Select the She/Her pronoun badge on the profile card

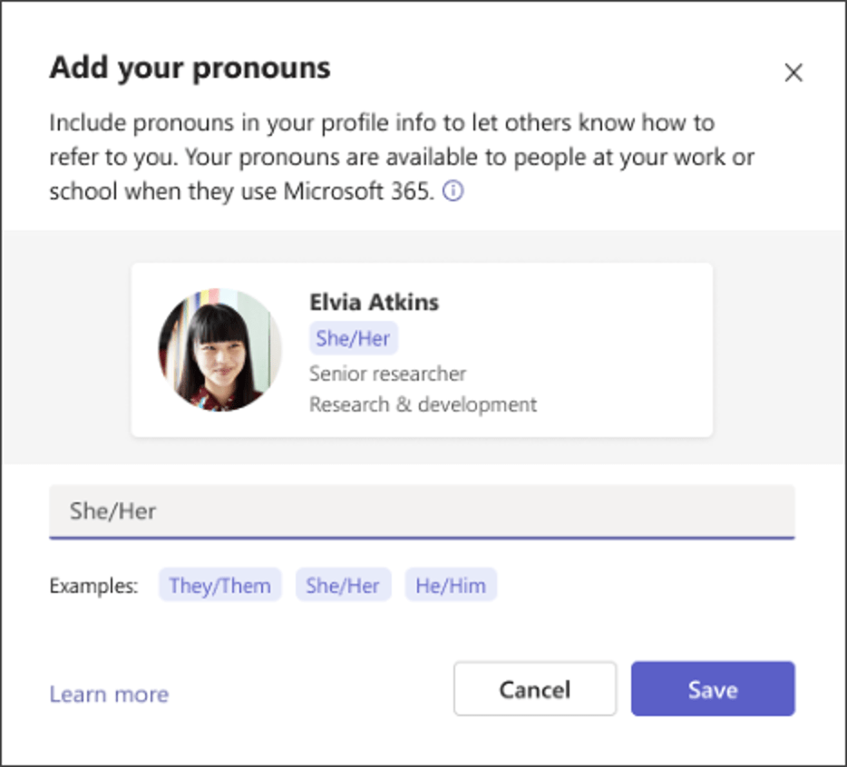(x=352, y=337)
